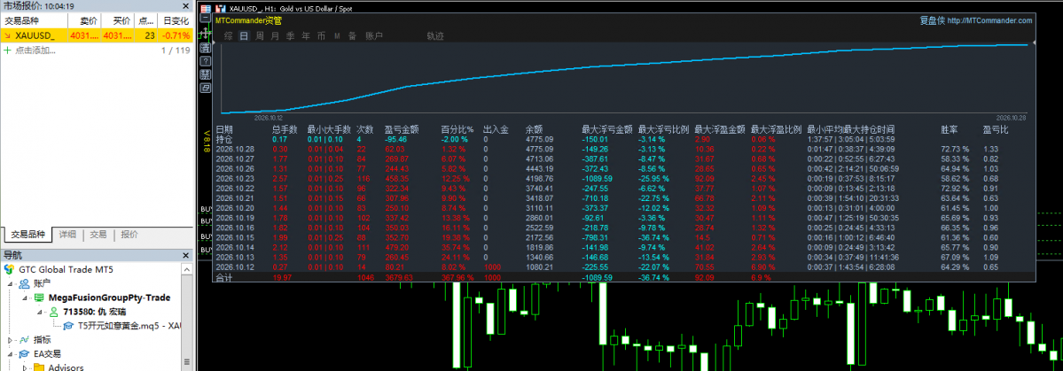Click the move-panel crossed arrows icon
This screenshot has width=1063, height=371.
(205, 33)
